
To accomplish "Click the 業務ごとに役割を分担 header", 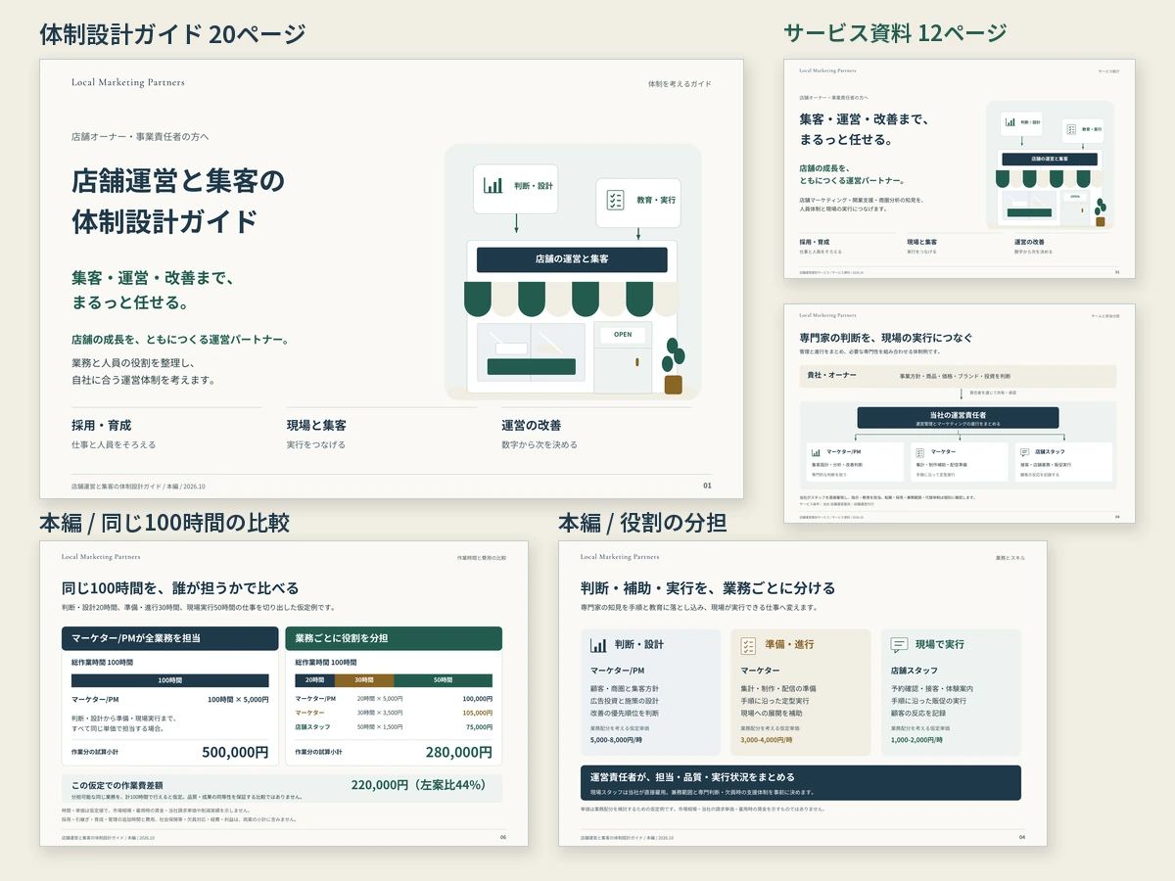I will (x=394, y=638).
